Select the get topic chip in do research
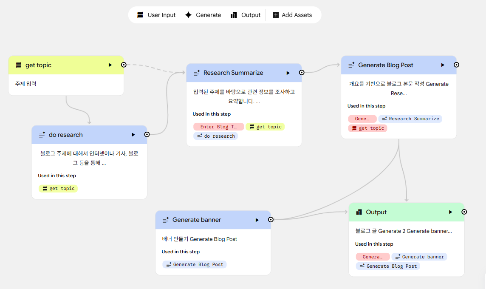The width and height of the screenshot is (486, 289). [x=58, y=188]
